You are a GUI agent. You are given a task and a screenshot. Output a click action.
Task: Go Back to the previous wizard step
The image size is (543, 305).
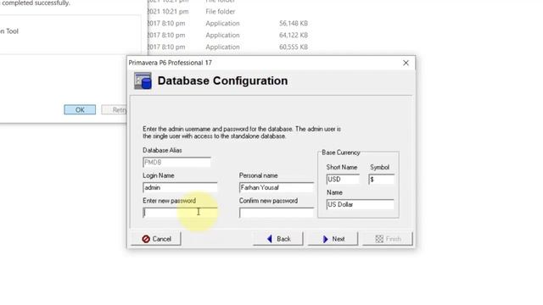click(278, 239)
